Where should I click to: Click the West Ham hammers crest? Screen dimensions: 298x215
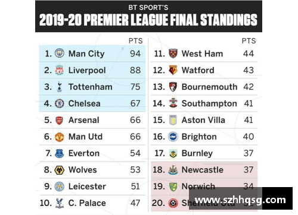(173, 53)
